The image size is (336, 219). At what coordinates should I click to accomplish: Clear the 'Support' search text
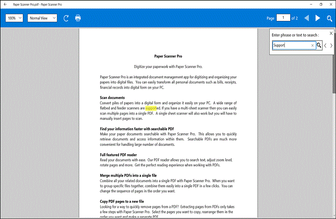coord(313,45)
